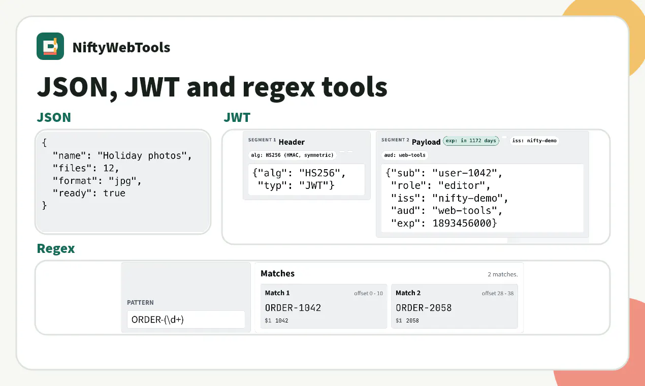Click the "ready": true line
The image size is (645, 386).
(89, 193)
